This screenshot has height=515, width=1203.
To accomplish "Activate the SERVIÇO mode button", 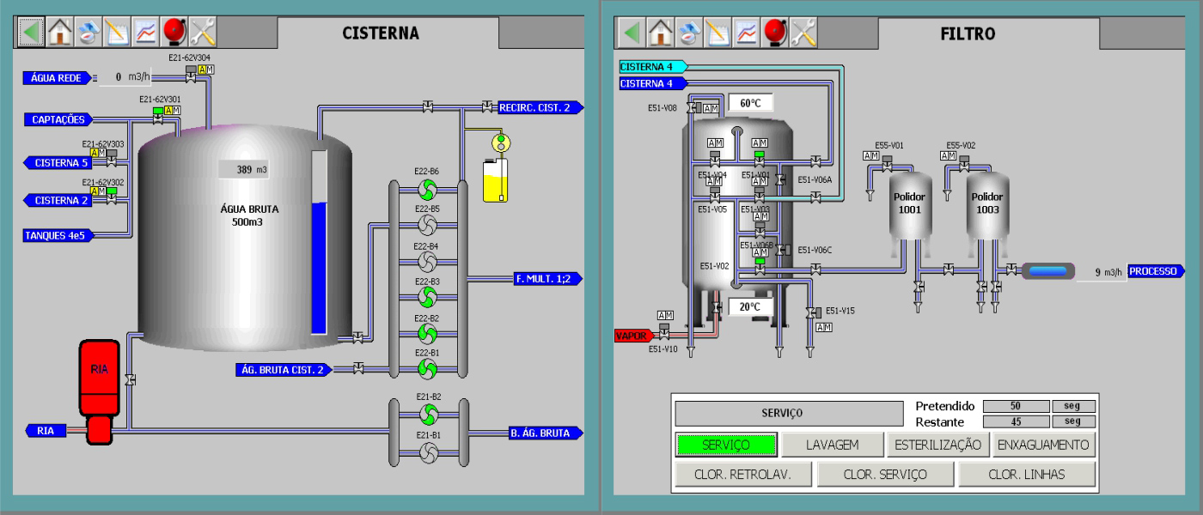I will coord(726,445).
